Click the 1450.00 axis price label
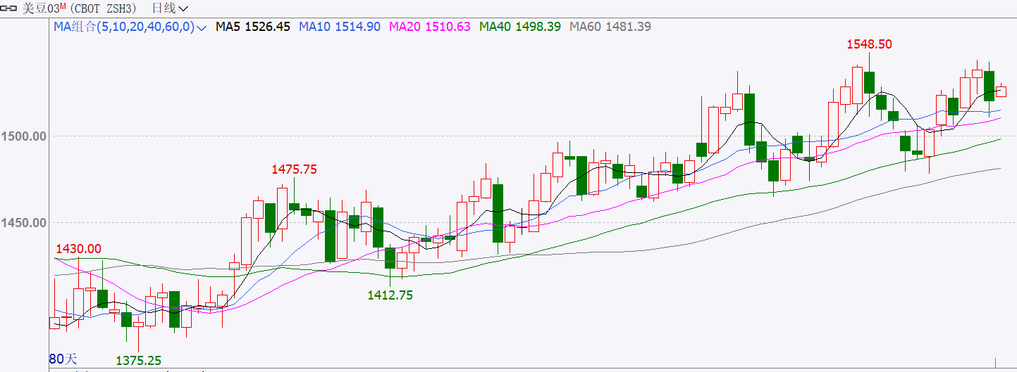The image size is (1017, 372). [24, 223]
